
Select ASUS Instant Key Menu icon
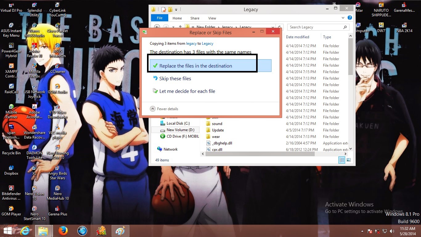(11, 30)
